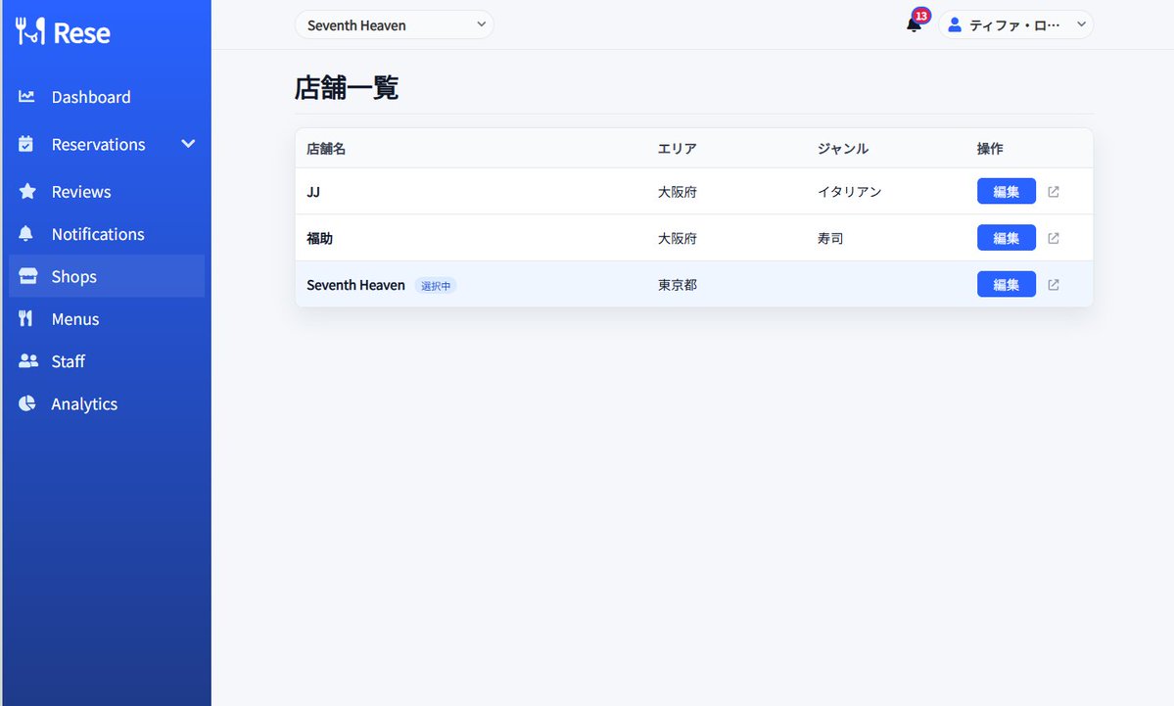Click 大阪府 area in 福助 row
The width and height of the screenshot is (1174, 706).
678,238
